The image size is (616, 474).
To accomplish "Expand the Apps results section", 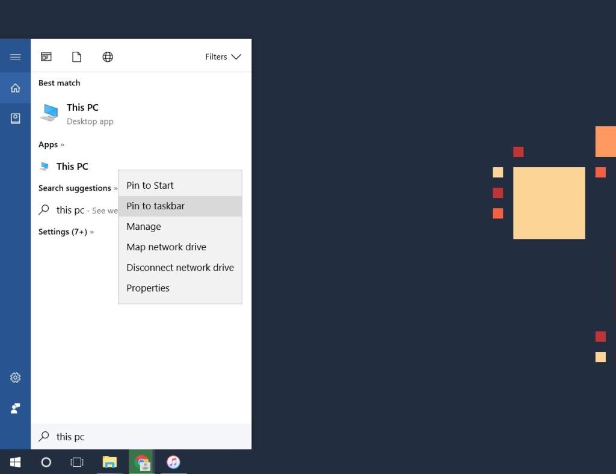I will (52, 144).
